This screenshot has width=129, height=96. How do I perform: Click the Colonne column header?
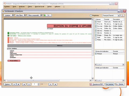point(99,19)
